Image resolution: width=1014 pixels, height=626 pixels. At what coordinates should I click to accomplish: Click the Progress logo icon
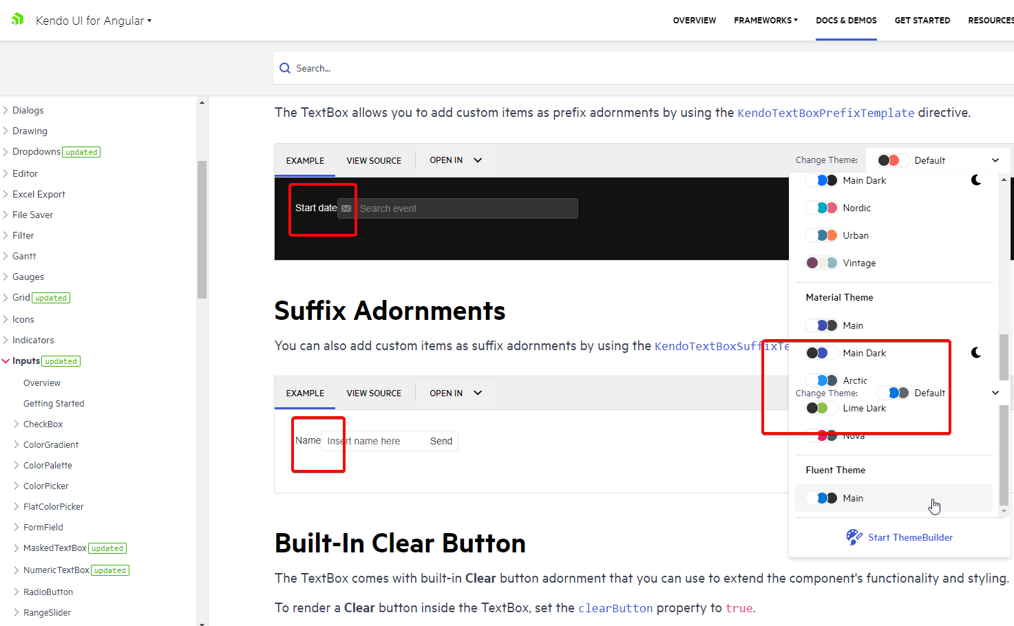pos(18,19)
